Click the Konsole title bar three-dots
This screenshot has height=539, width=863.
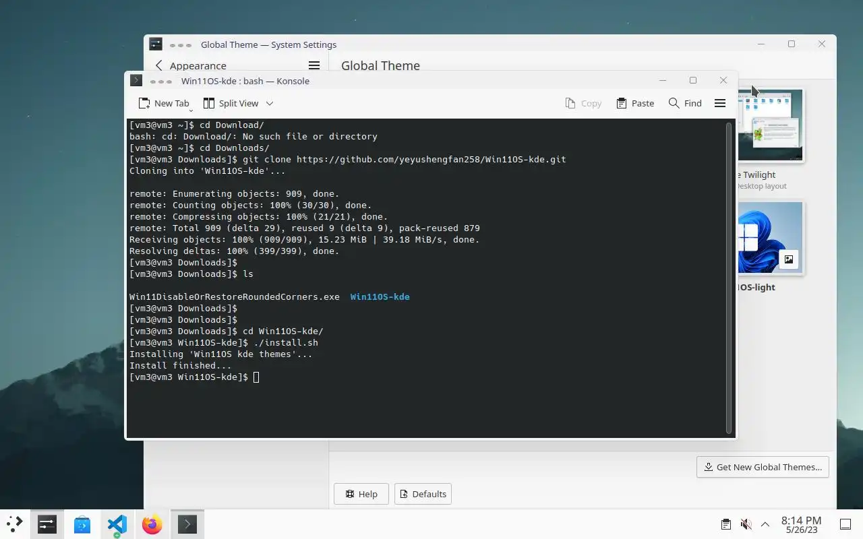click(162, 81)
